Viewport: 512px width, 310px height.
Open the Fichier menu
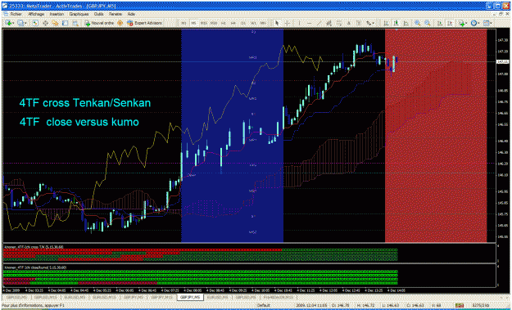pos(16,15)
